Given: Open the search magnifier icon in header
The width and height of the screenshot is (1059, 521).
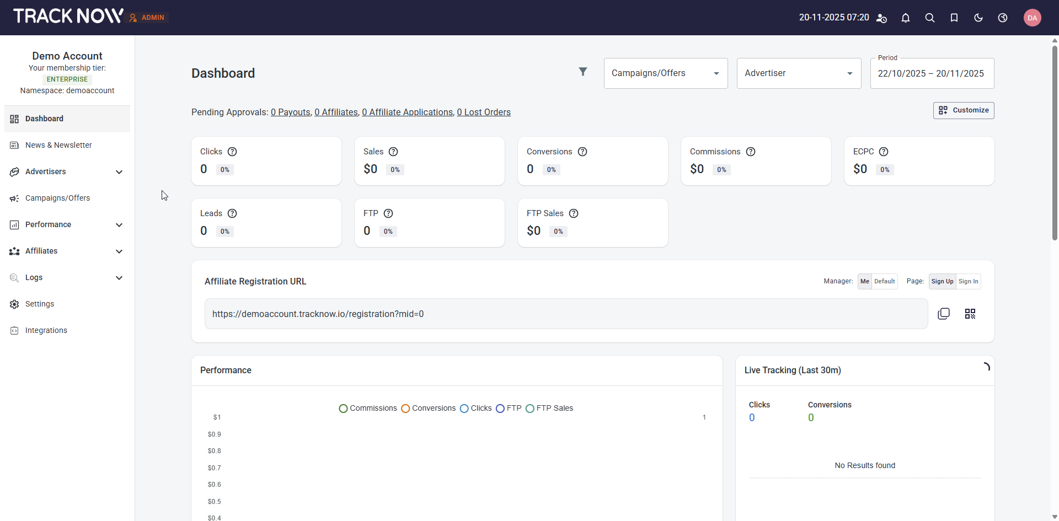Looking at the screenshot, I should click(929, 18).
